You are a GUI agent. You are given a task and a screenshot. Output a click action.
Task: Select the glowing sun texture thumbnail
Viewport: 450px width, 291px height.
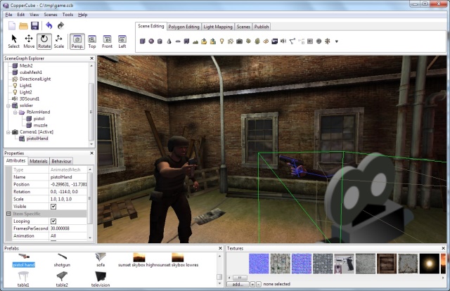[430, 264]
